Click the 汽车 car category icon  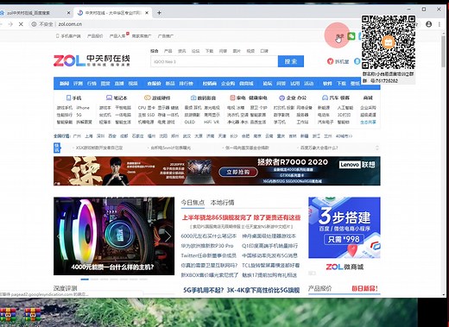[325, 97]
